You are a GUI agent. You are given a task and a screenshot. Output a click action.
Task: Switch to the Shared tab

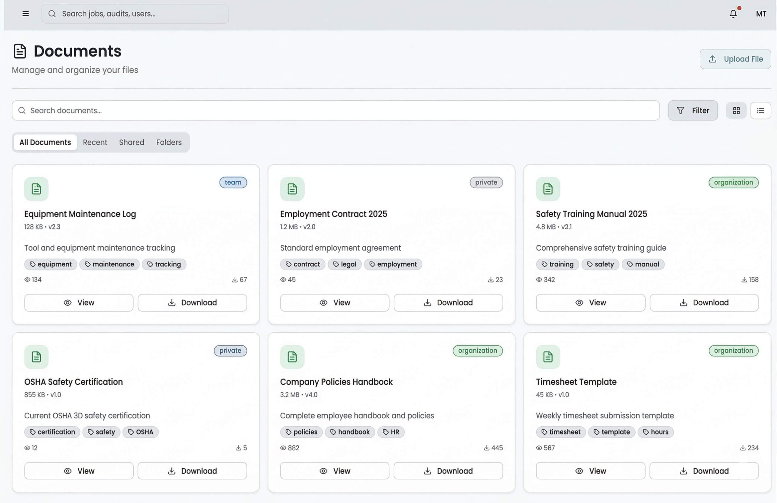[131, 142]
